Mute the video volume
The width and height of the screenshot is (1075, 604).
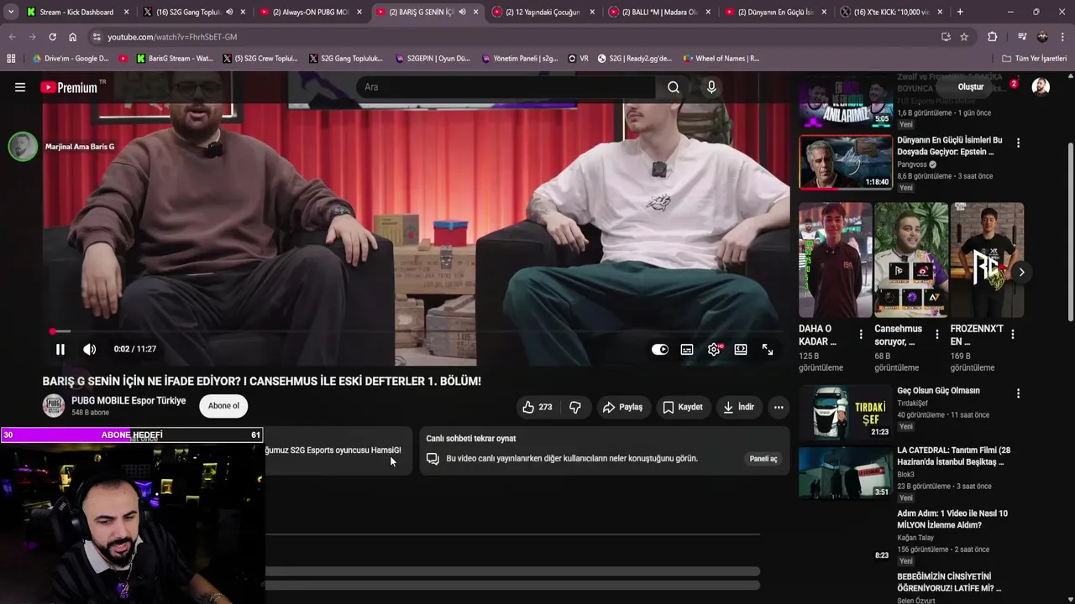tap(90, 349)
